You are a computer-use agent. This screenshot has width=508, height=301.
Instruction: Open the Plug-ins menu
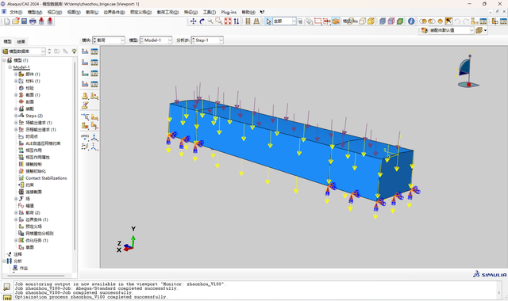(x=229, y=13)
